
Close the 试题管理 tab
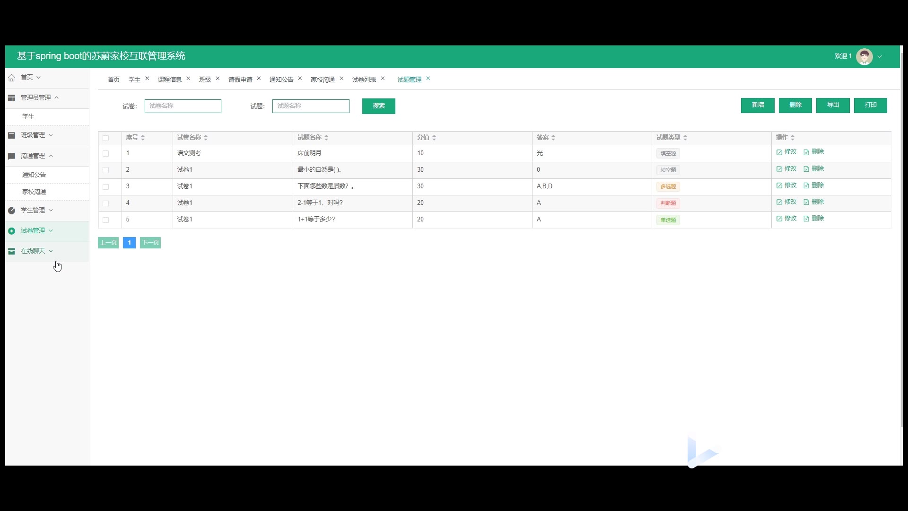[x=428, y=79]
